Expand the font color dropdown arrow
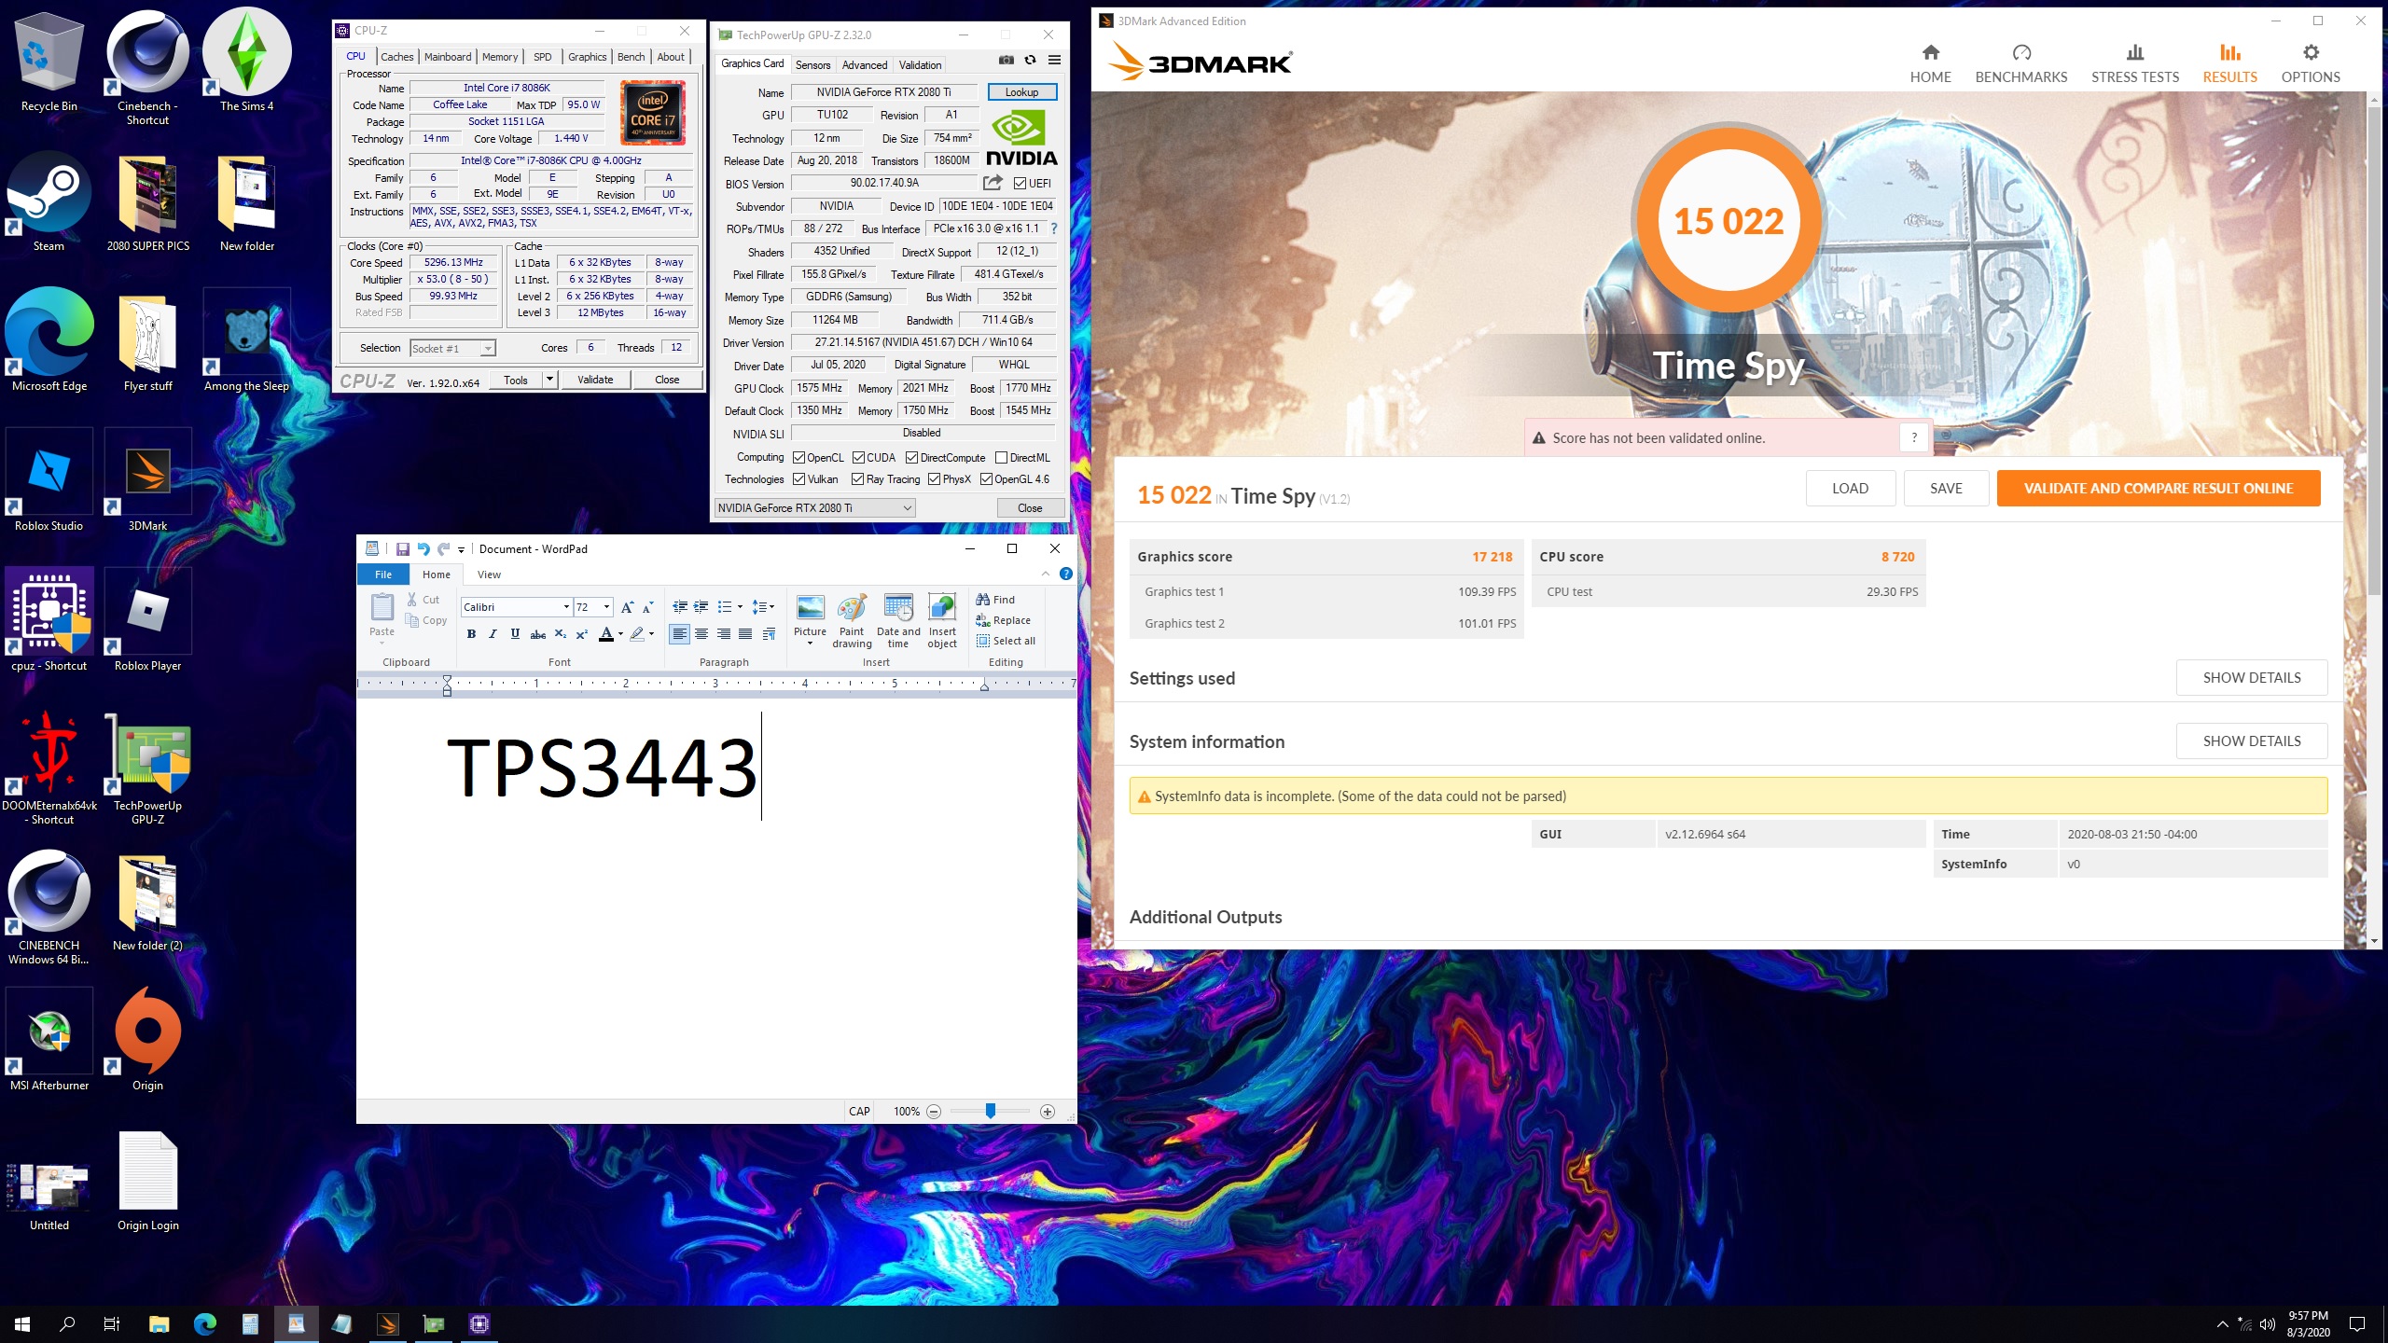 (x=620, y=634)
